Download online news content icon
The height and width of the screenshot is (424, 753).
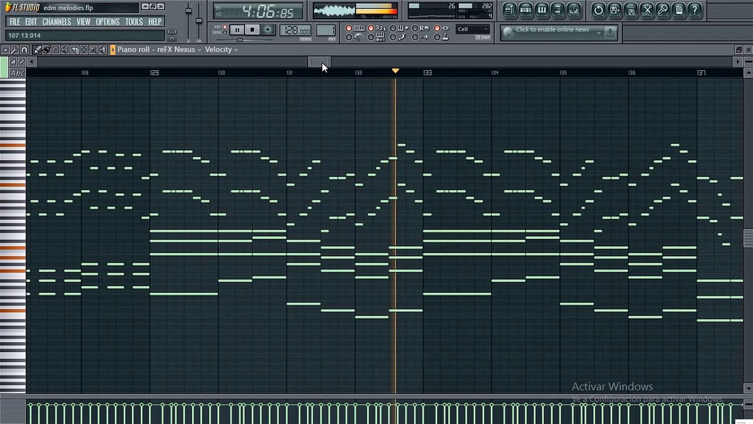[x=610, y=32]
